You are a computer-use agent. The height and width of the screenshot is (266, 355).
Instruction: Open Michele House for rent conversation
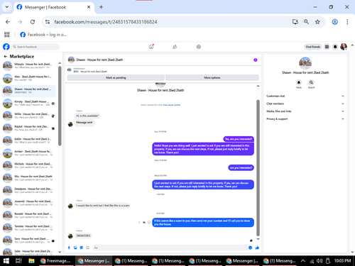[29, 166]
